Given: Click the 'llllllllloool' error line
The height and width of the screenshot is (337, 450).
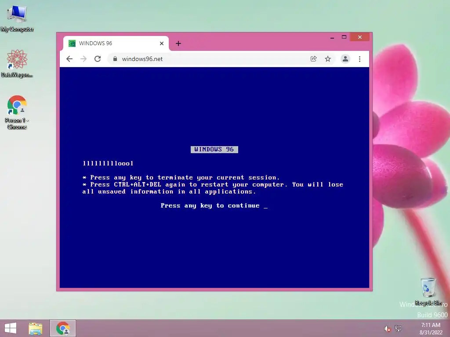Looking at the screenshot, I should pyautogui.click(x=108, y=163).
